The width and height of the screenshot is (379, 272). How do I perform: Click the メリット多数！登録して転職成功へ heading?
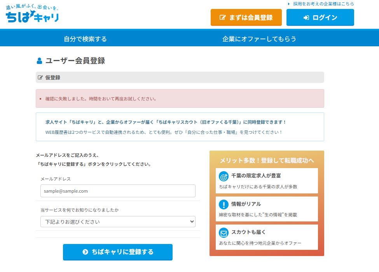267,160
